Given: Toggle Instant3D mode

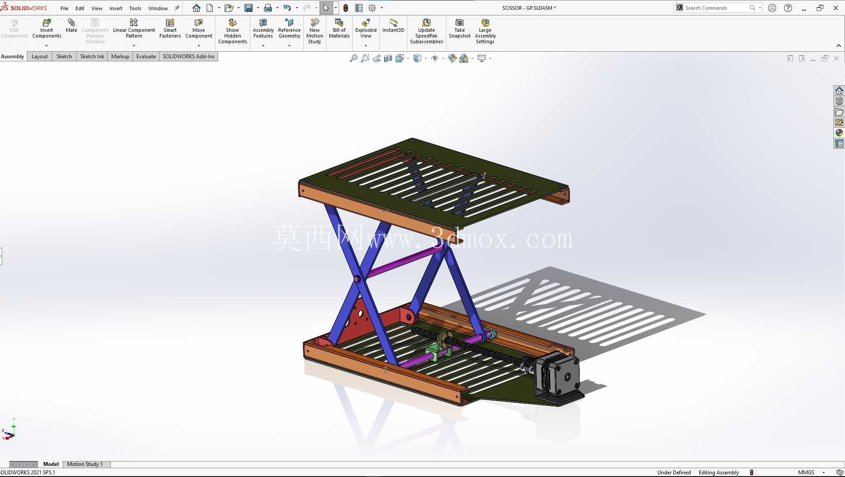Looking at the screenshot, I should (393, 26).
